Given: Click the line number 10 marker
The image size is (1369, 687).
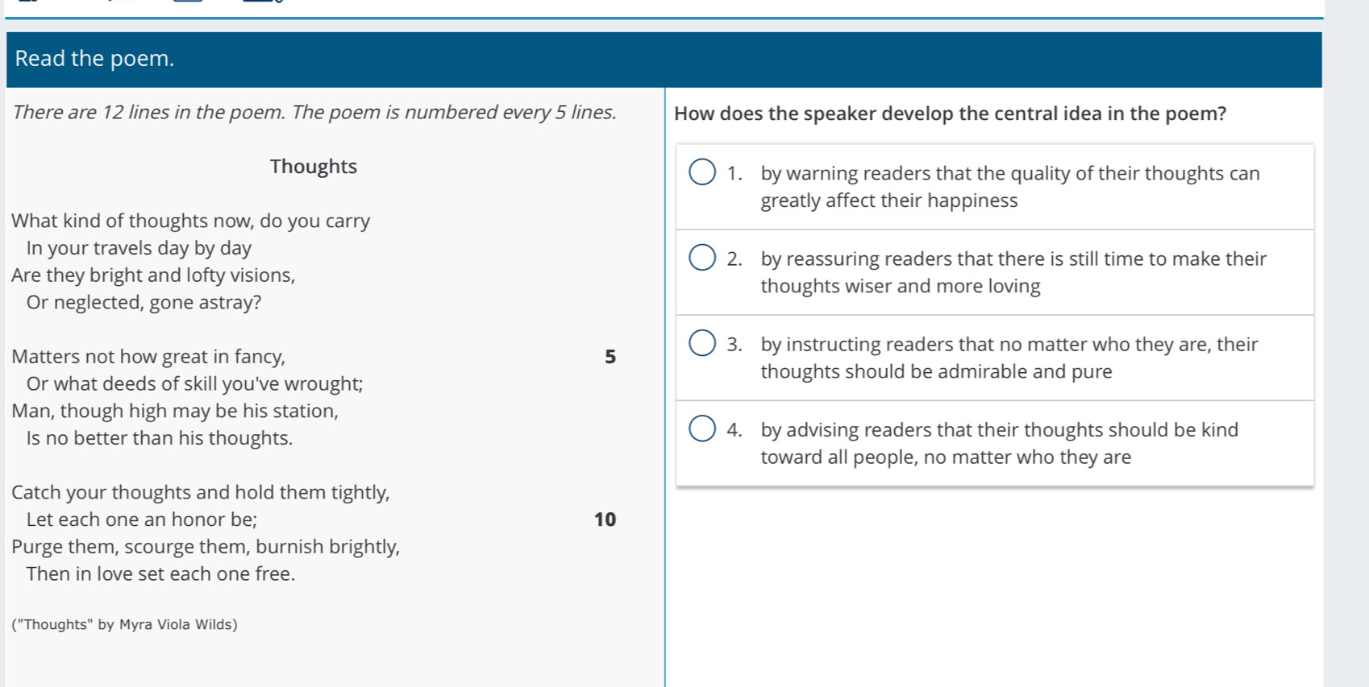Looking at the screenshot, I should point(605,519).
